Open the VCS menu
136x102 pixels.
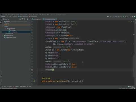40,14
